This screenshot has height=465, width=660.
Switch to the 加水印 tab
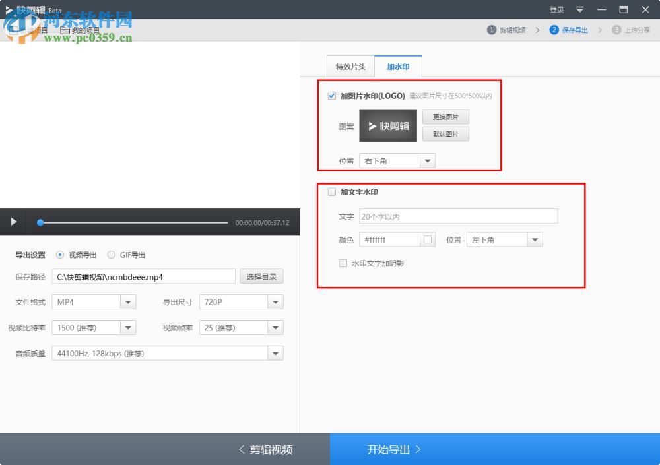(x=398, y=67)
